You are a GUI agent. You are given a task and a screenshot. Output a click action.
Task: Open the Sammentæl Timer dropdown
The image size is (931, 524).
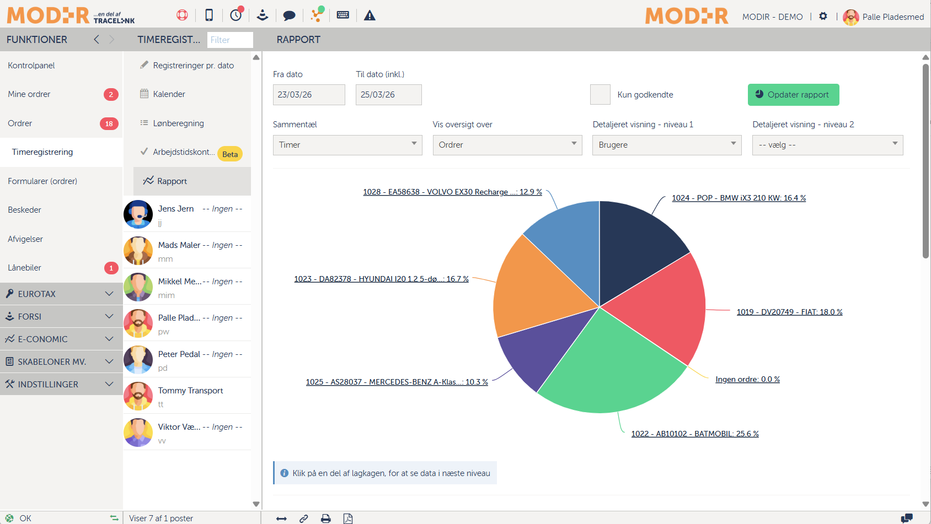(x=347, y=145)
